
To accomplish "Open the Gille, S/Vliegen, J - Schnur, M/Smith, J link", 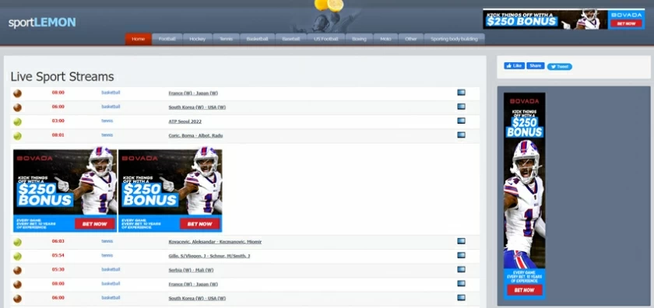I will pyautogui.click(x=209, y=256).
